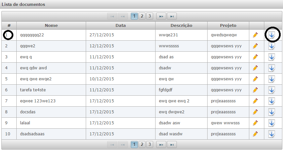Click name 'ewq qdw awd'
Screen dimensions: 283x151
[33, 68]
